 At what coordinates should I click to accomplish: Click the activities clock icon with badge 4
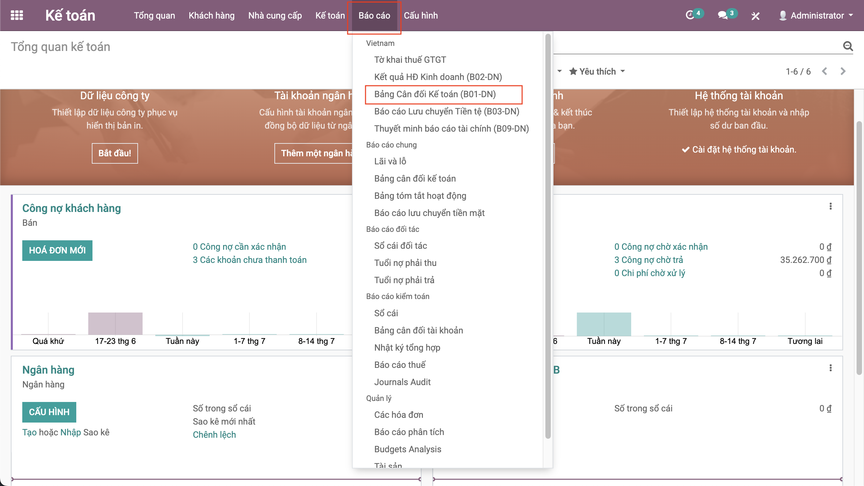[x=691, y=15]
